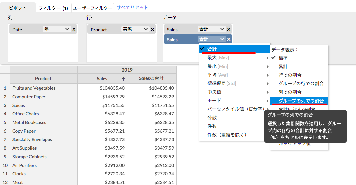Image resolution: width=356 pixels, height=185 pixels.
Task: Delete the highlighted second Sales field
Action: coord(229,39)
